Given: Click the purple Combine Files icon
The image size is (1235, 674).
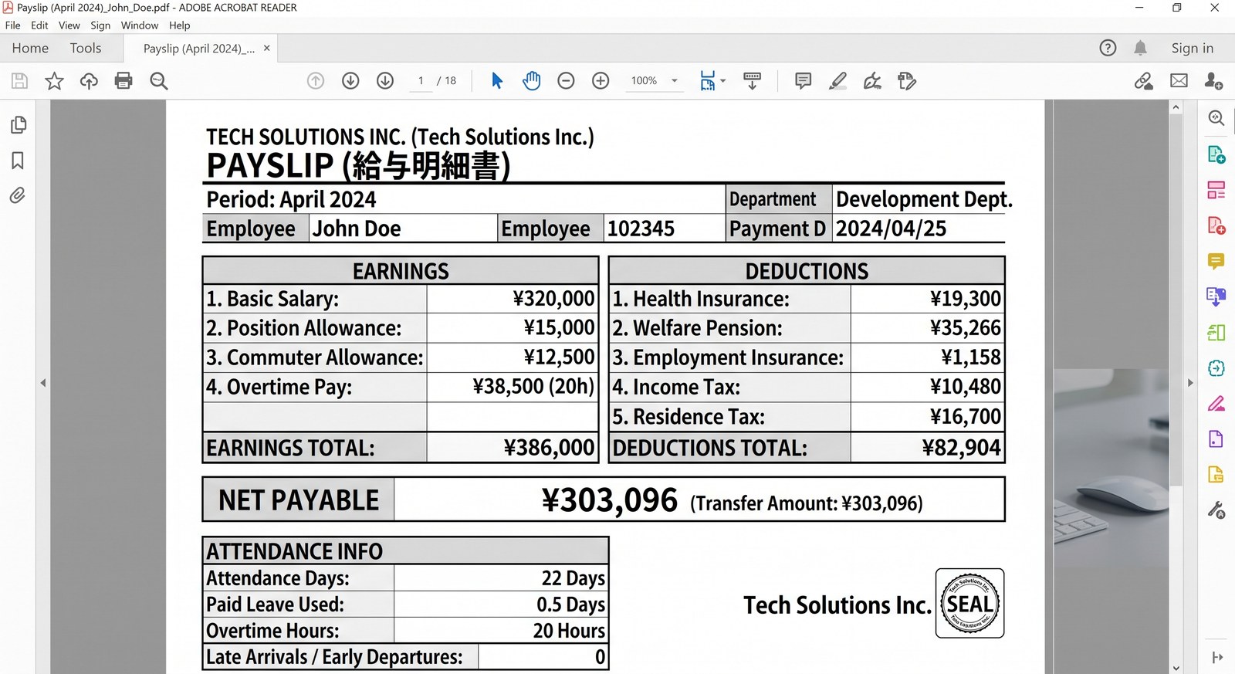Looking at the screenshot, I should (x=1216, y=296).
